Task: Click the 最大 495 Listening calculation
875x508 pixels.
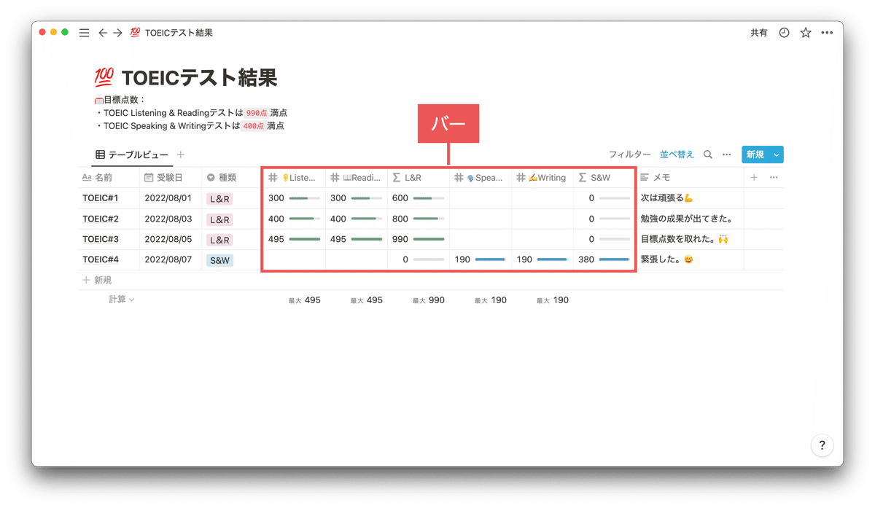Action: (x=305, y=300)
